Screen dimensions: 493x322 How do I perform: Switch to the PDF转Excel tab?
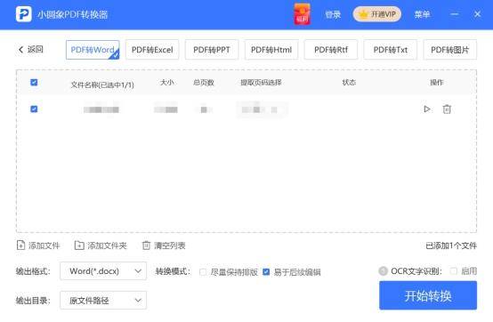point(152,50)
